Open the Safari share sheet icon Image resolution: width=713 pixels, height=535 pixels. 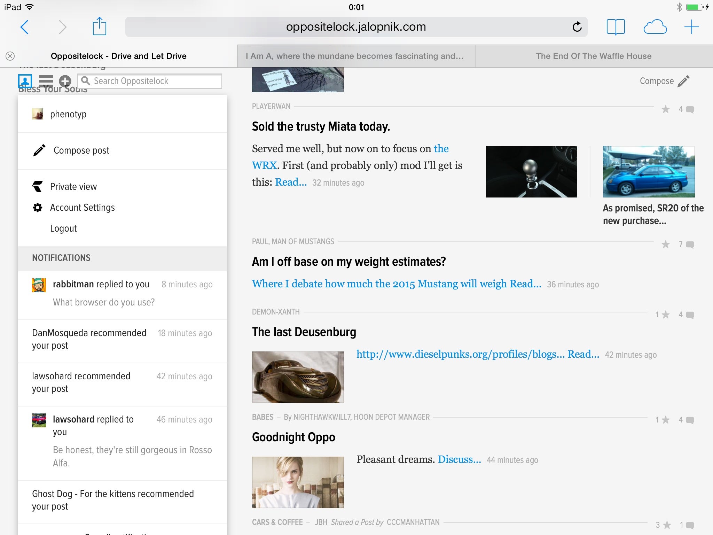pos(99,26)
